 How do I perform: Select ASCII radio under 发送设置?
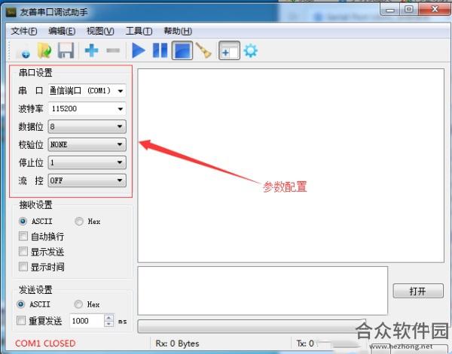coord(21,304)
